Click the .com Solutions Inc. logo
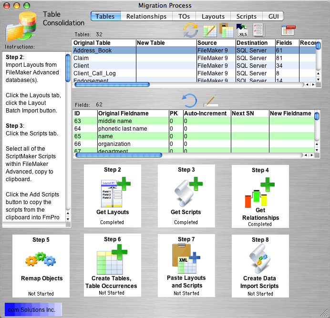This screenshot has height=318, width=330. pos(33,310)
